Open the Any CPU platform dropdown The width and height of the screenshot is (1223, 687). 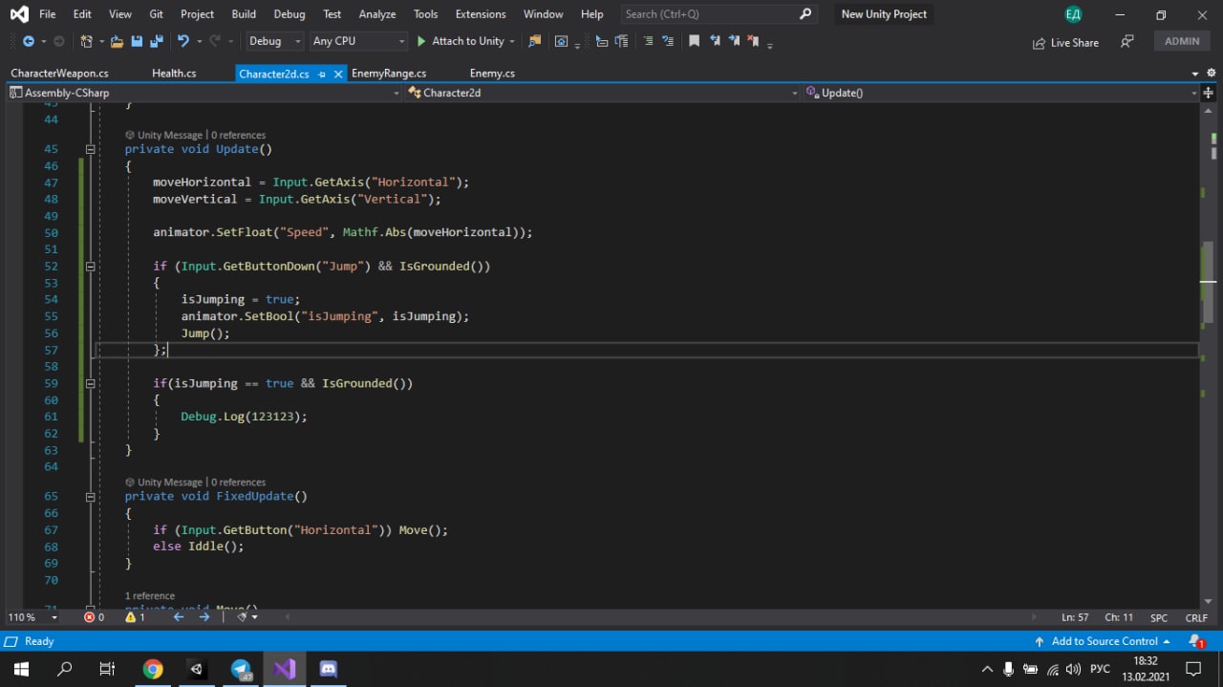(x=358, y=41)
